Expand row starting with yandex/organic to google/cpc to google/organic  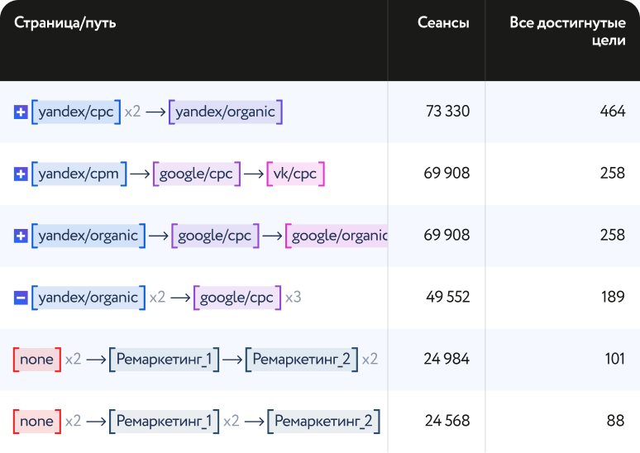pyautogui.click(x=21, y=236)
